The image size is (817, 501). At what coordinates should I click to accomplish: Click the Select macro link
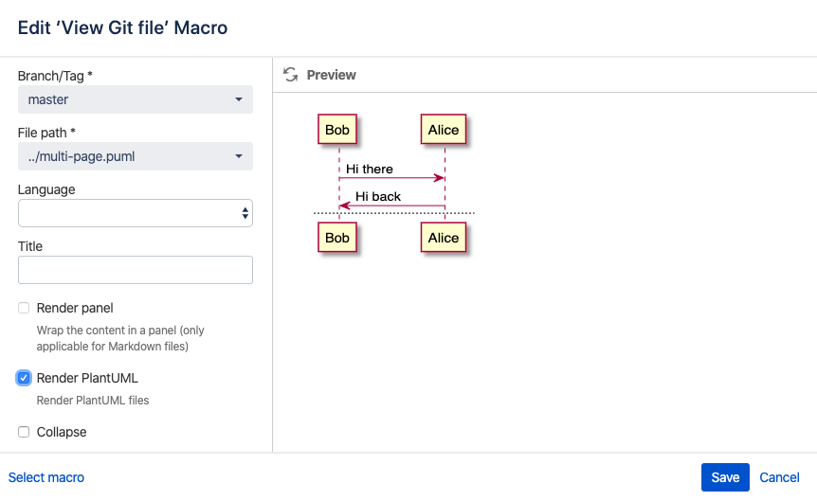[46, 477]
